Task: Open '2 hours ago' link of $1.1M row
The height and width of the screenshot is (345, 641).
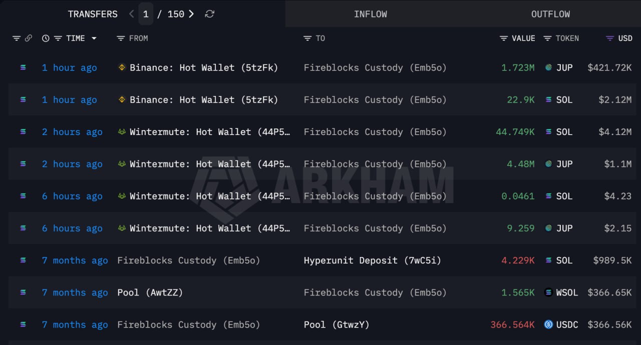Action: click(x=72, y=163)
